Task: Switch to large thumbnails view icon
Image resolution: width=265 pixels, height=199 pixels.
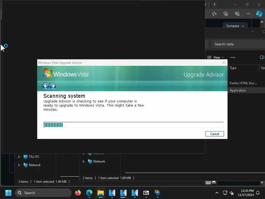Action: pos(214,182)
